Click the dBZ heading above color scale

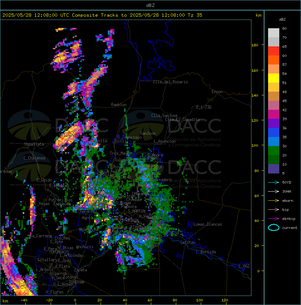coord(282,20)
